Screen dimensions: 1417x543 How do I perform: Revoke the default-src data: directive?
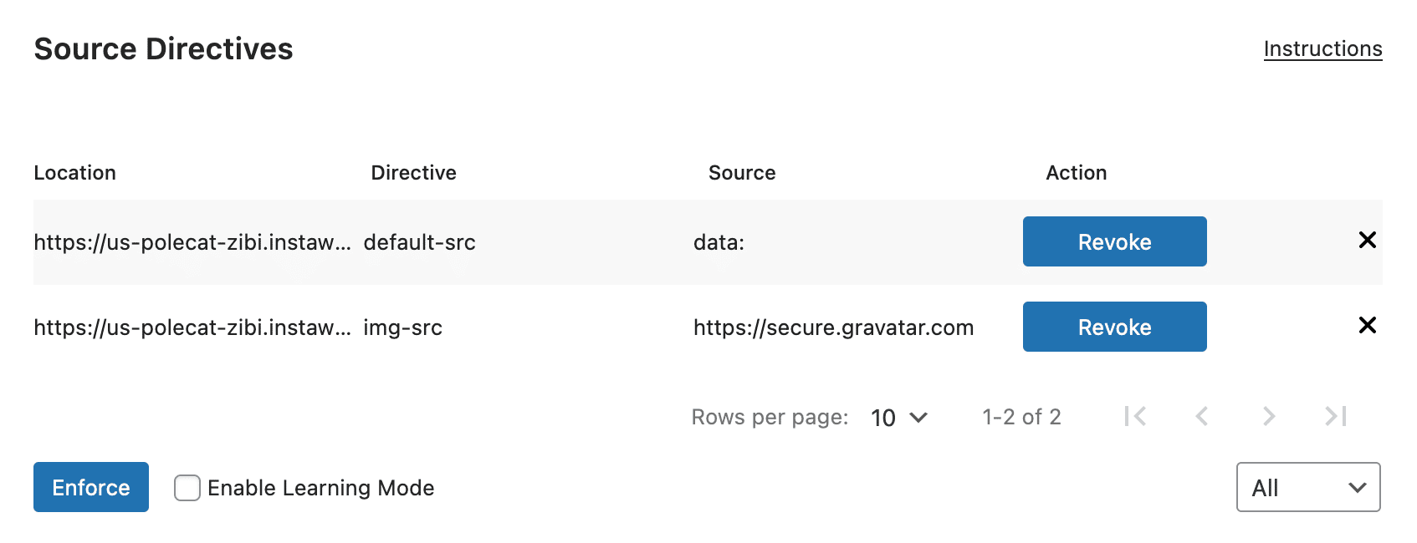(x=1114, y=241)
